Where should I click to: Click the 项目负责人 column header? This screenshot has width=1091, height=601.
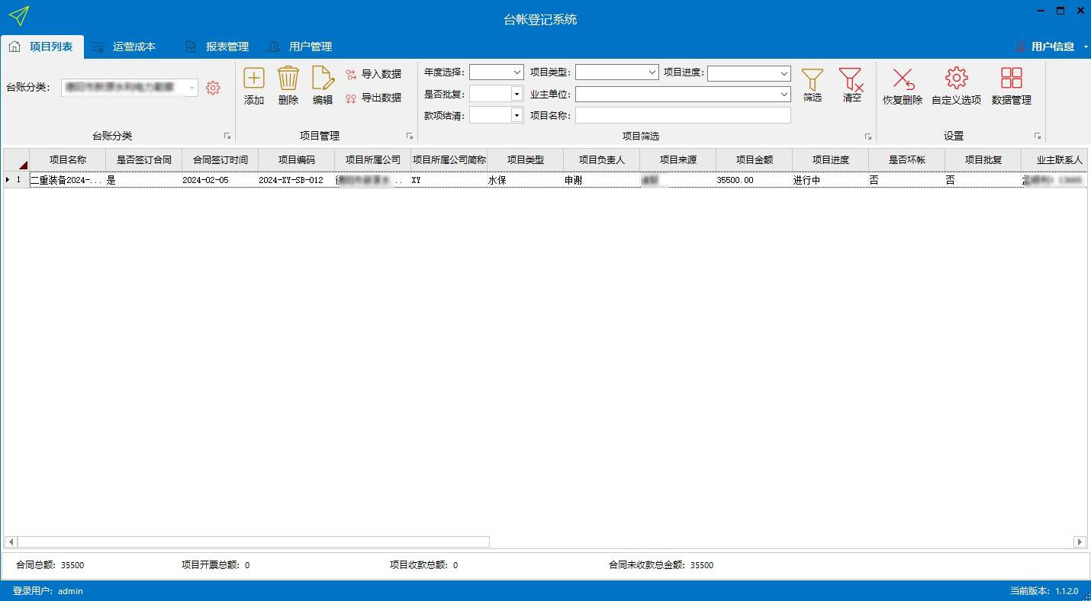pyautogui.click(x=602, y=160)
